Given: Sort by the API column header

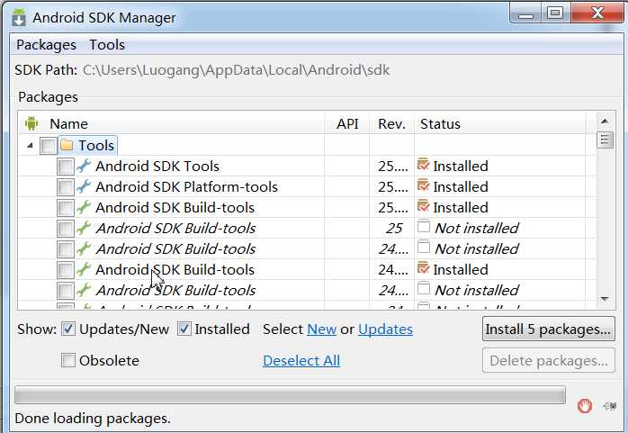Looking at the screenshot, I should (347, 123).
